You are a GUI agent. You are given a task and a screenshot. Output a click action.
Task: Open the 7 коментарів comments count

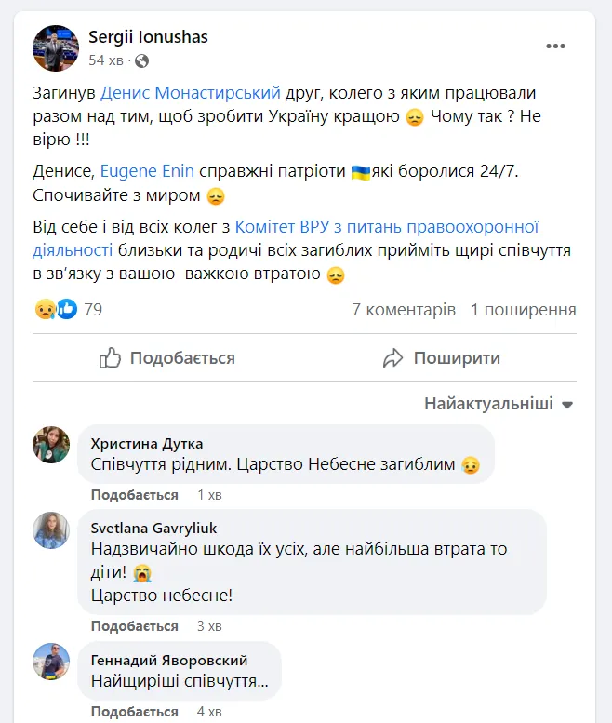tap(404, 310)
